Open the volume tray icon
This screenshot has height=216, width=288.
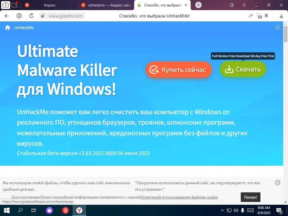236,210
